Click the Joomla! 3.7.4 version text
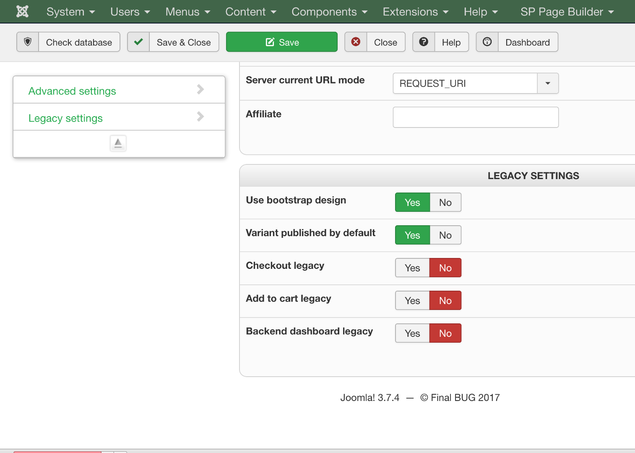Screen dimensions: 635x453 pos(370,398)
